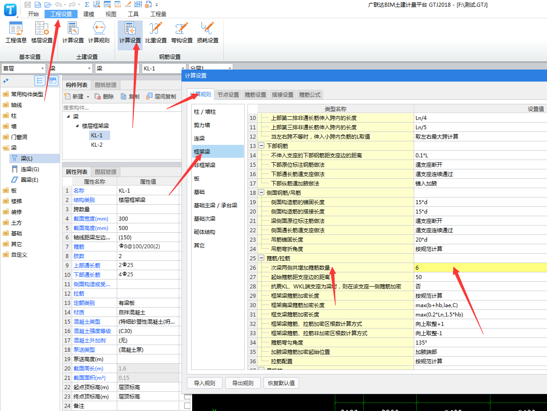This screenshot has width=547, height=411.
Task: Expand the 柱 folder in navigation
Action: coord(6,115)
